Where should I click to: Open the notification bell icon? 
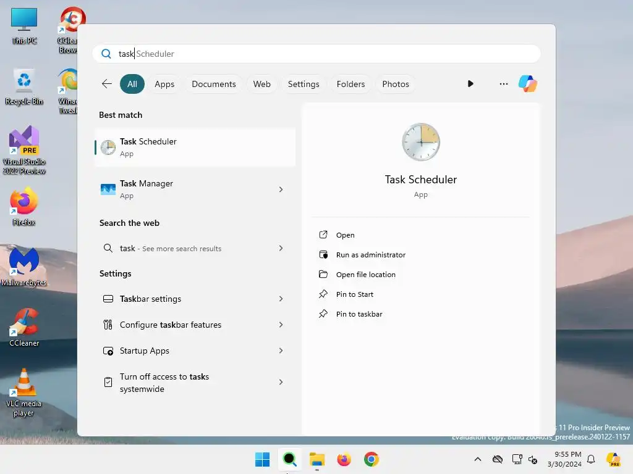click(591, 459)
